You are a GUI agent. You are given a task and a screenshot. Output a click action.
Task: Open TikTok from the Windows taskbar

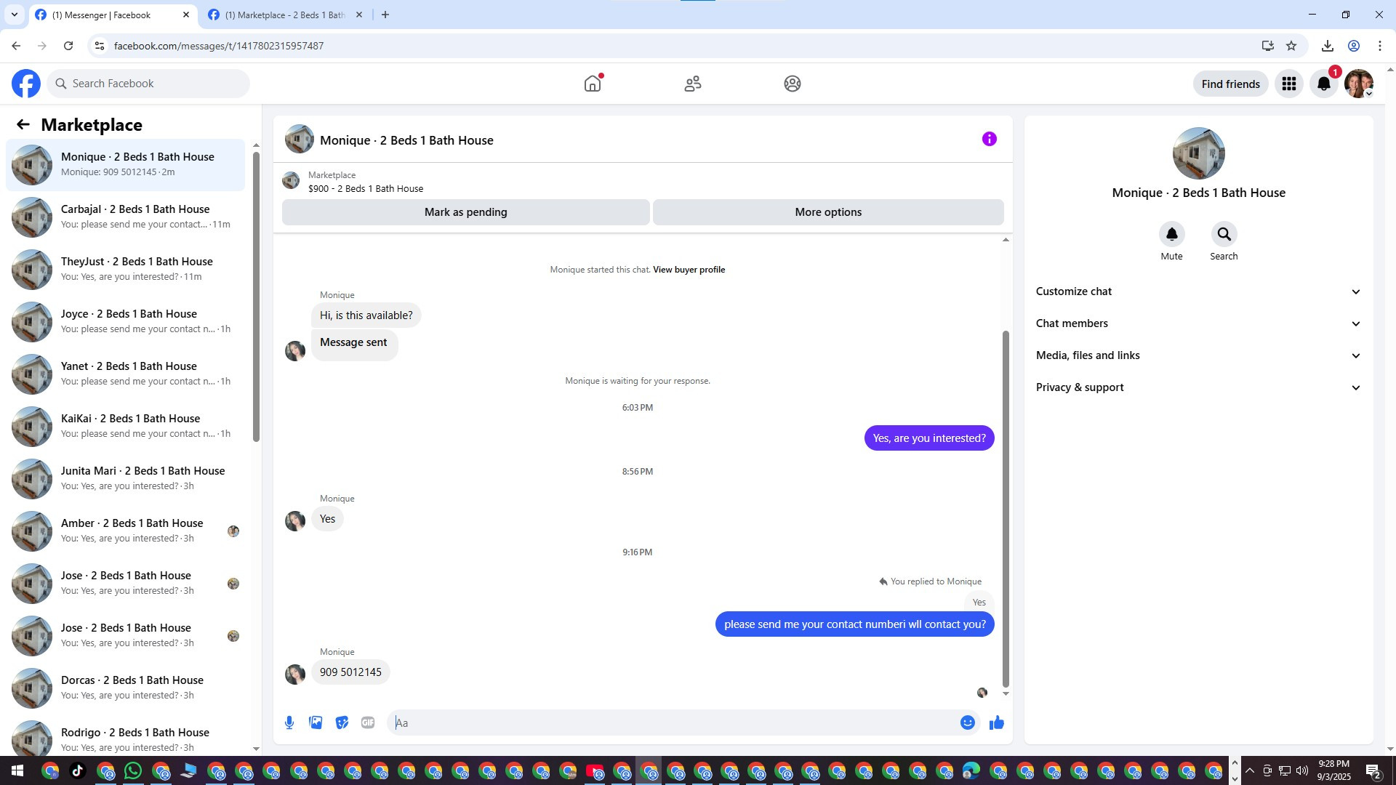[78, 771]
